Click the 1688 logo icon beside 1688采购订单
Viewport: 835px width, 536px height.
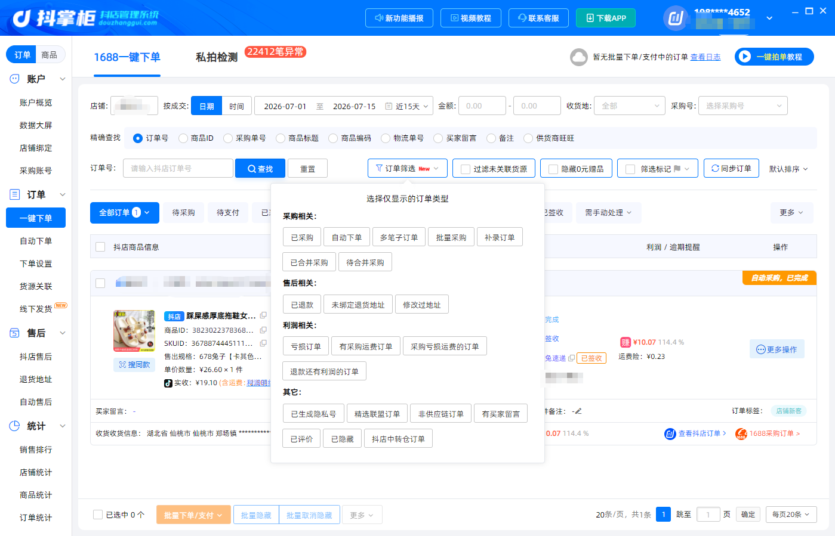(x=741, y=433)
